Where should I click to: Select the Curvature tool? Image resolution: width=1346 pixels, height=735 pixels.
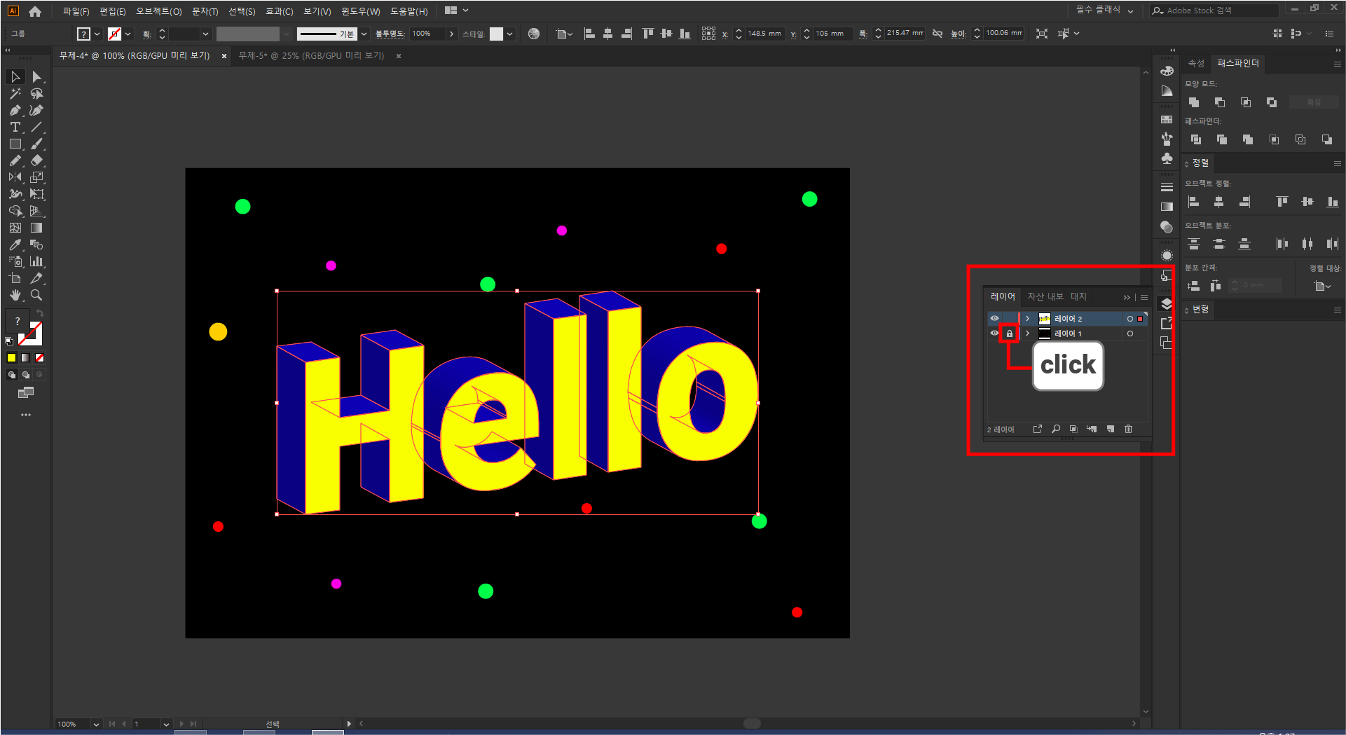click(x=37, y=110)
